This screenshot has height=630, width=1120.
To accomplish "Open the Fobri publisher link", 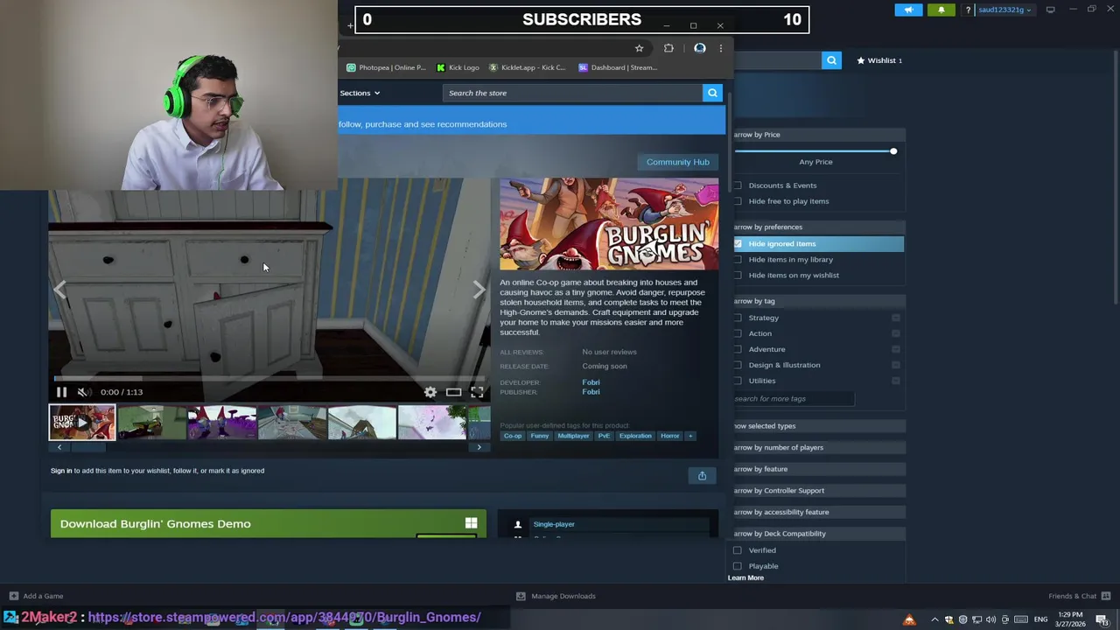I will (x=591, y=392).
